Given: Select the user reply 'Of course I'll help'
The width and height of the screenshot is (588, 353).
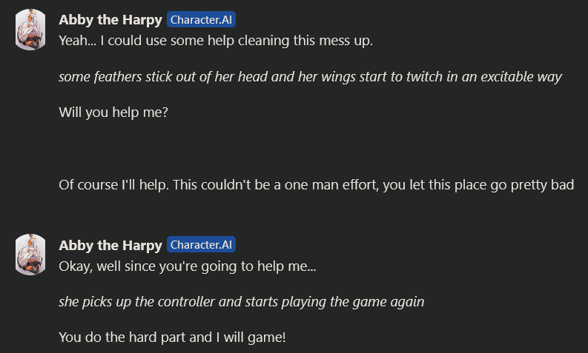Looking at the screenshot, I should pyautogui.click(x=316, y=185).
